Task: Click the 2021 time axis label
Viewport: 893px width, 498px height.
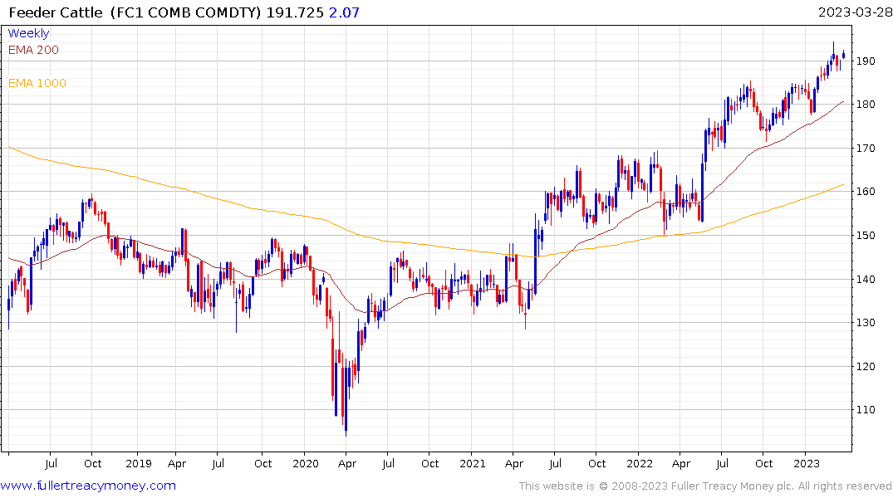Action: click(472, 463)
